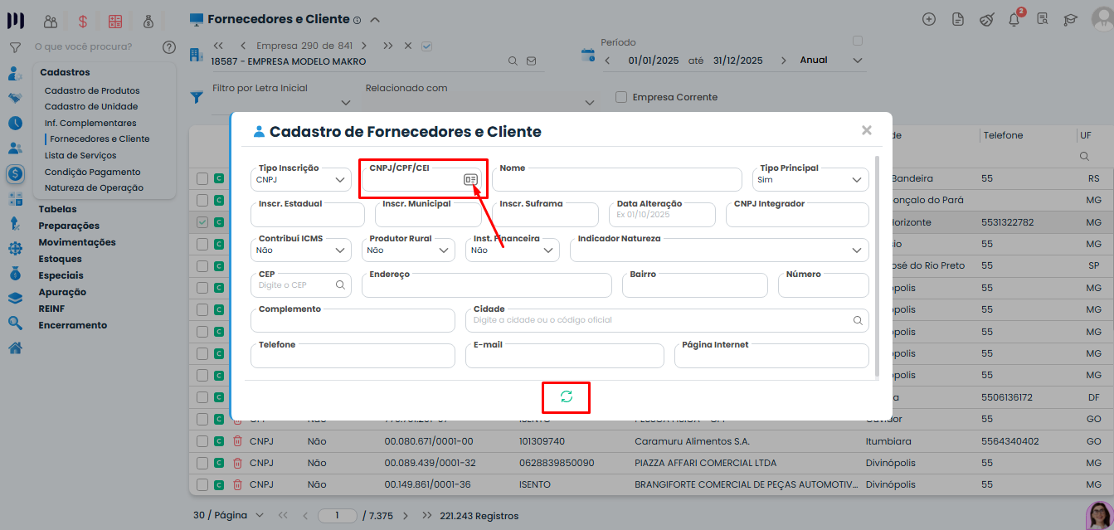Viewport: 1114px width, 530px height.
Task: Click the money bag icon in top toolbar
Action: pyautogui.click(x=148, y=22)
